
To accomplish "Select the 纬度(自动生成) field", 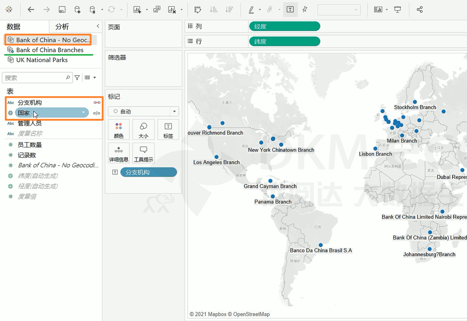I will 38,176.
